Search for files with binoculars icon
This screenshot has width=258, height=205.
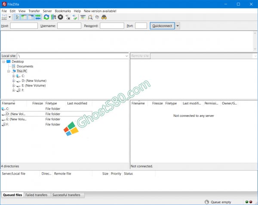click(104, 17)
